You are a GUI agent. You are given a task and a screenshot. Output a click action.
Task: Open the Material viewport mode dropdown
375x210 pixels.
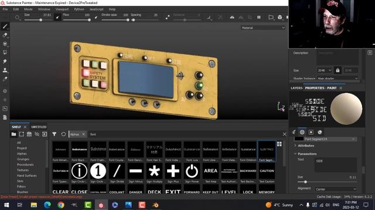pos(263,28)
